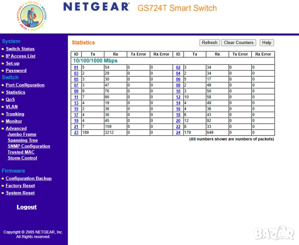Go to the Set-up page
Screen dimensions: 299x245
coord(12,63)
